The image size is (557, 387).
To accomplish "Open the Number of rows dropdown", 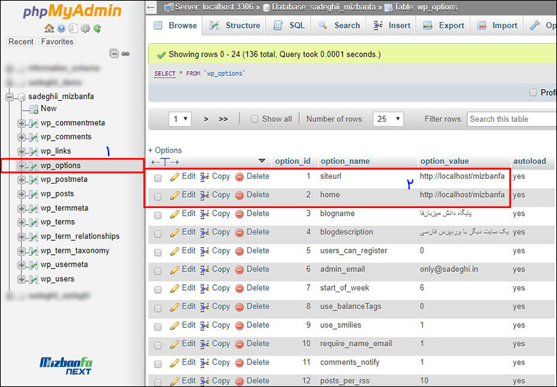I will (x=388, y=119).
